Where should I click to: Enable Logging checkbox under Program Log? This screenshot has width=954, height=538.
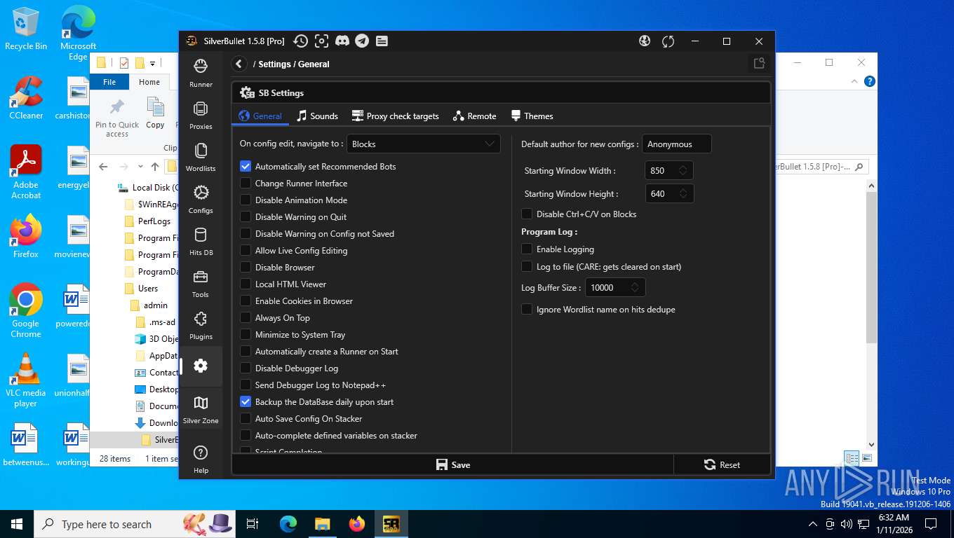(527, 249)
